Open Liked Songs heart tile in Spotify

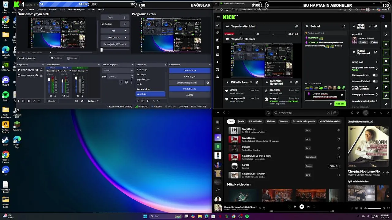pyautogui.click(x=218, y=137)
